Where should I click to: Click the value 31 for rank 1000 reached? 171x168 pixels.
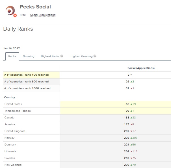tap(127, 88)
